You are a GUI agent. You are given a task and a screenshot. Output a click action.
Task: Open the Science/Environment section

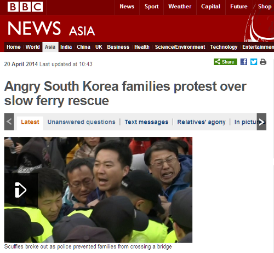[180, 47]
